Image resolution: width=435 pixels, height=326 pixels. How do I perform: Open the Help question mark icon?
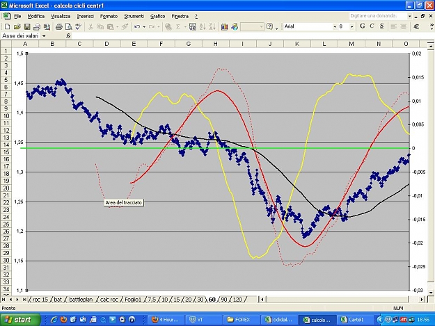(269, 26)
